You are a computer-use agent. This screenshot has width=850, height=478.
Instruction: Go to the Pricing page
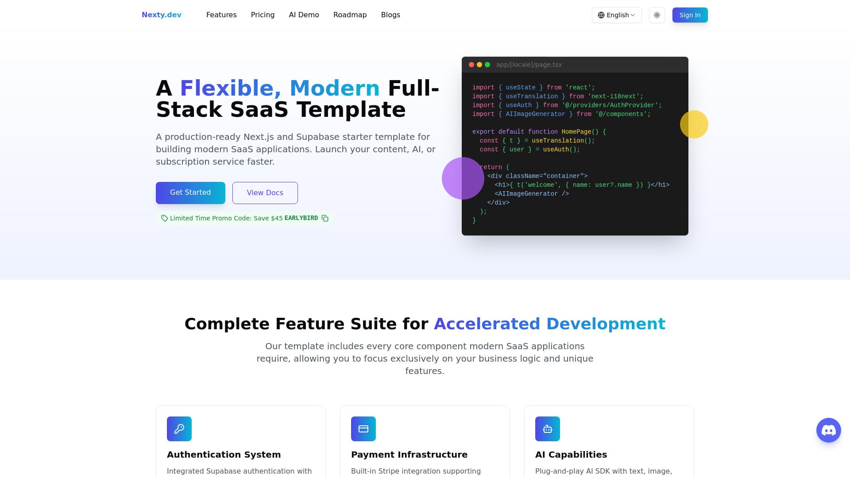[x=263, y=15]
